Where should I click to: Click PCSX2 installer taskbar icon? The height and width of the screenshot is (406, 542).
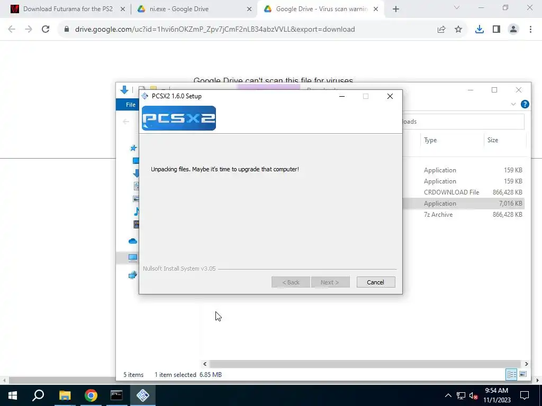tap(143, 395)
